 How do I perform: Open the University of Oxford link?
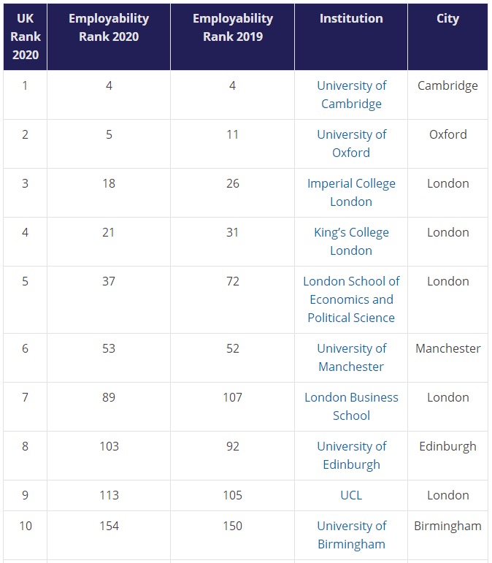coord(351,144)
